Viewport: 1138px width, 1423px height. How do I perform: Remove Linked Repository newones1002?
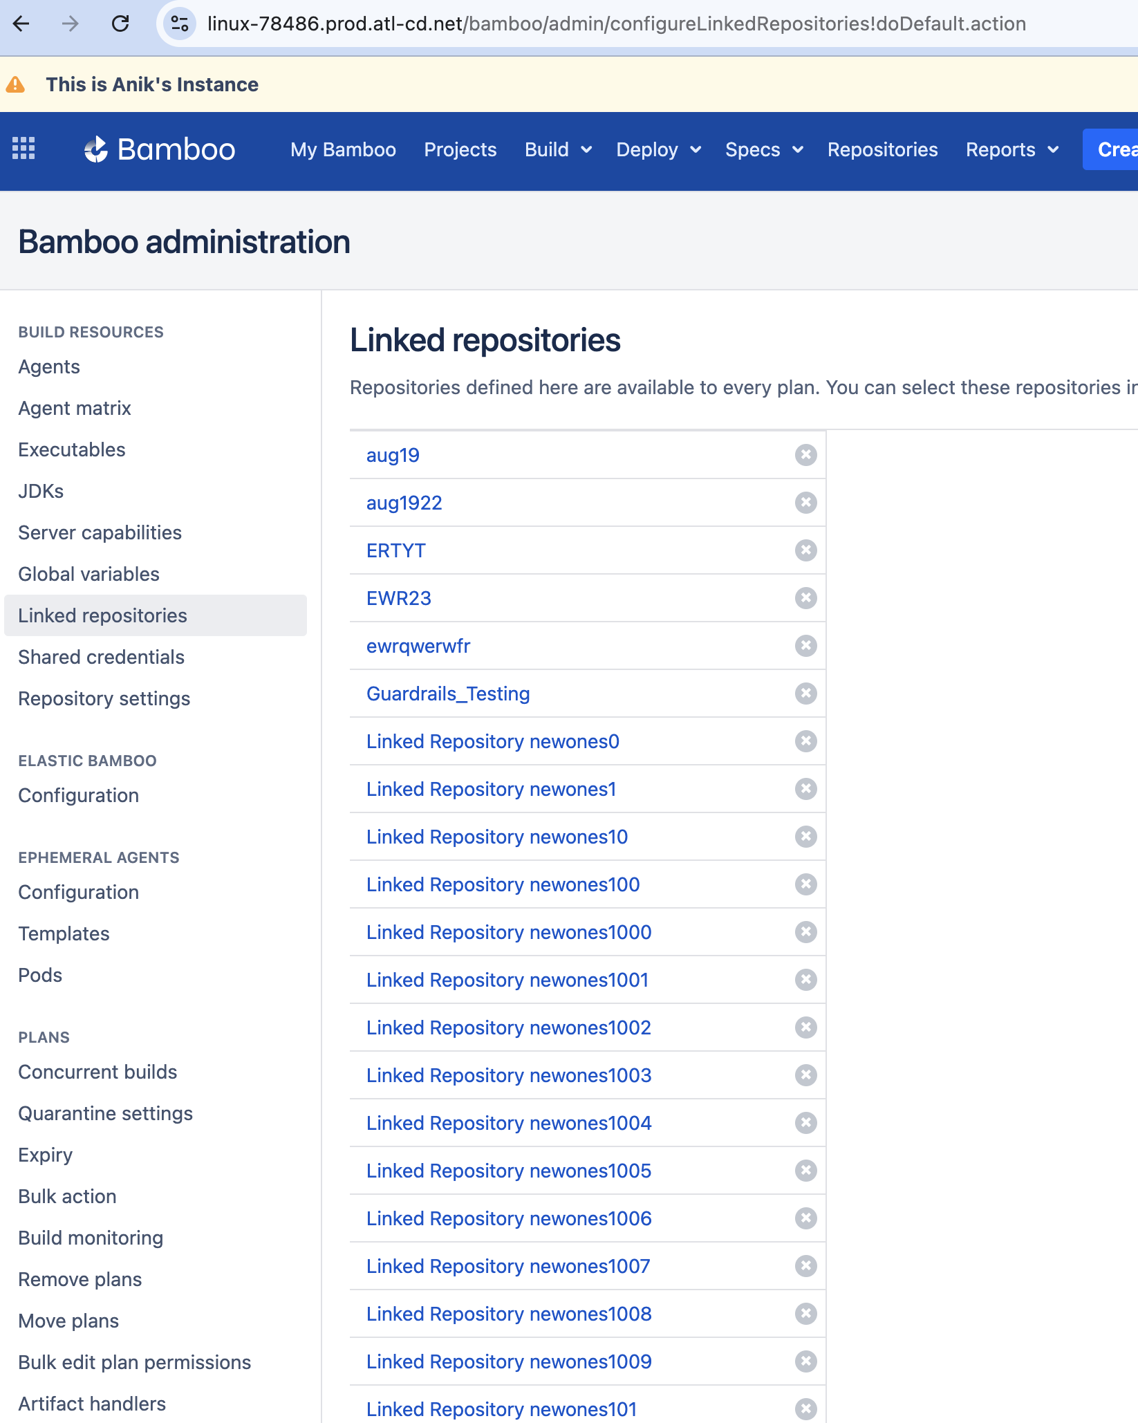coord(805,1027)
